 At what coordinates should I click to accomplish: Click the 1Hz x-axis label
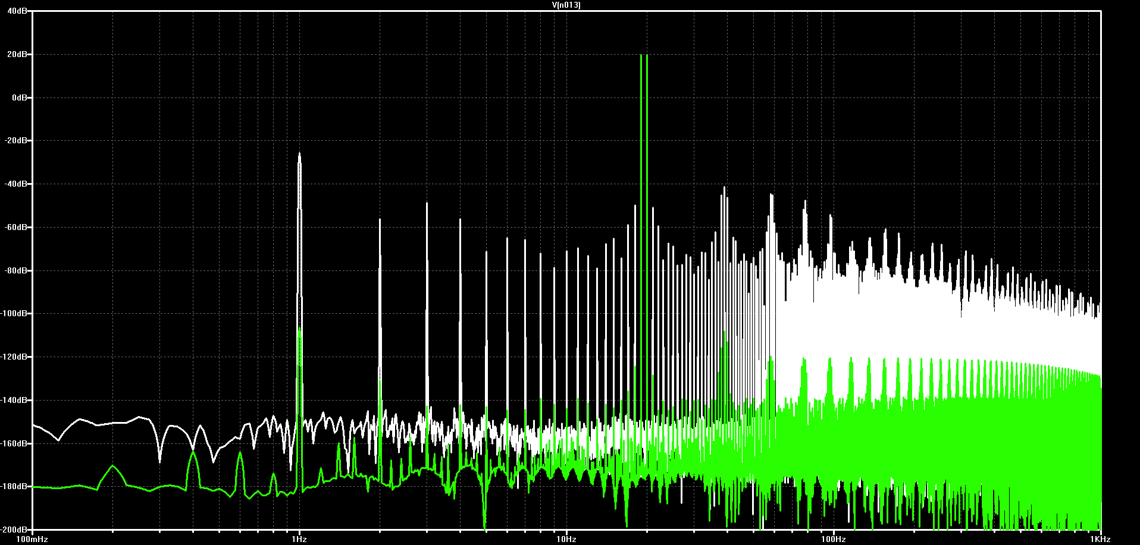[299, 539]
